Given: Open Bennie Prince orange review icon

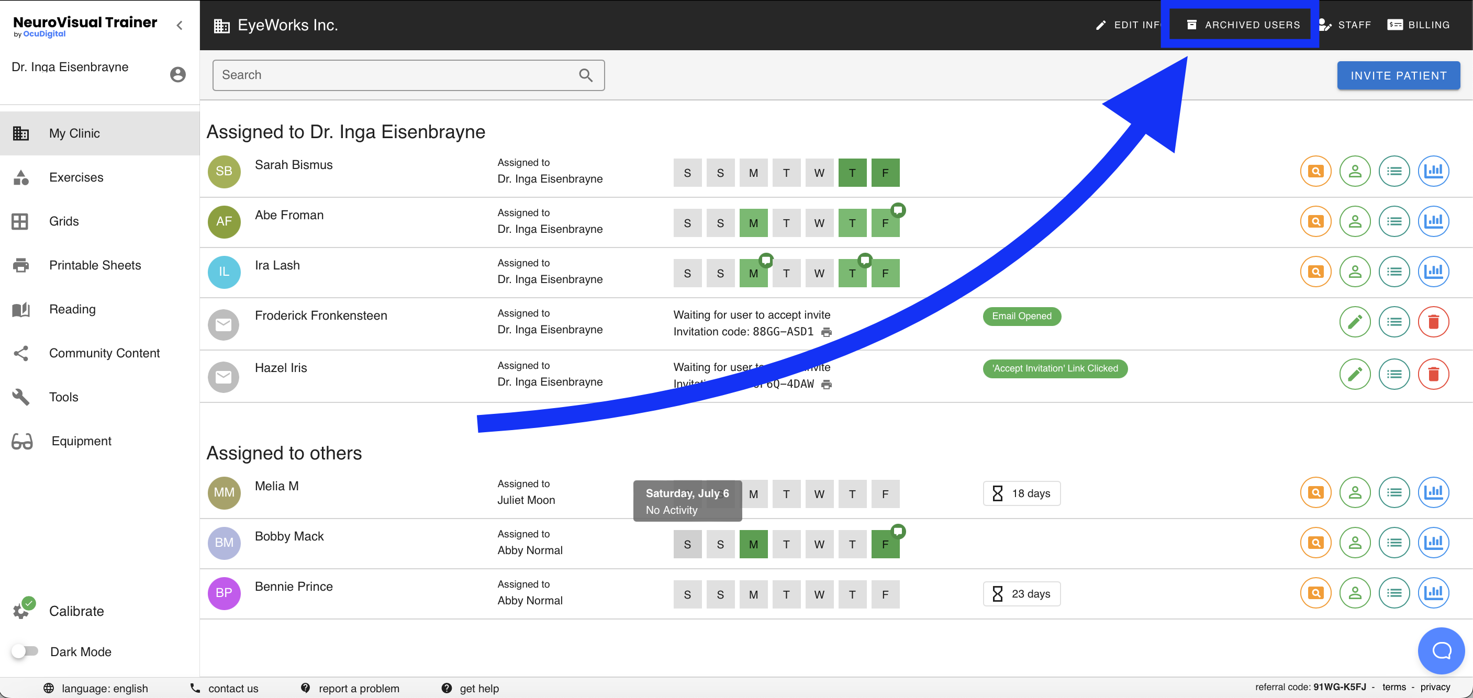Looking at the screenshot, I should [x=1315, y=593].
